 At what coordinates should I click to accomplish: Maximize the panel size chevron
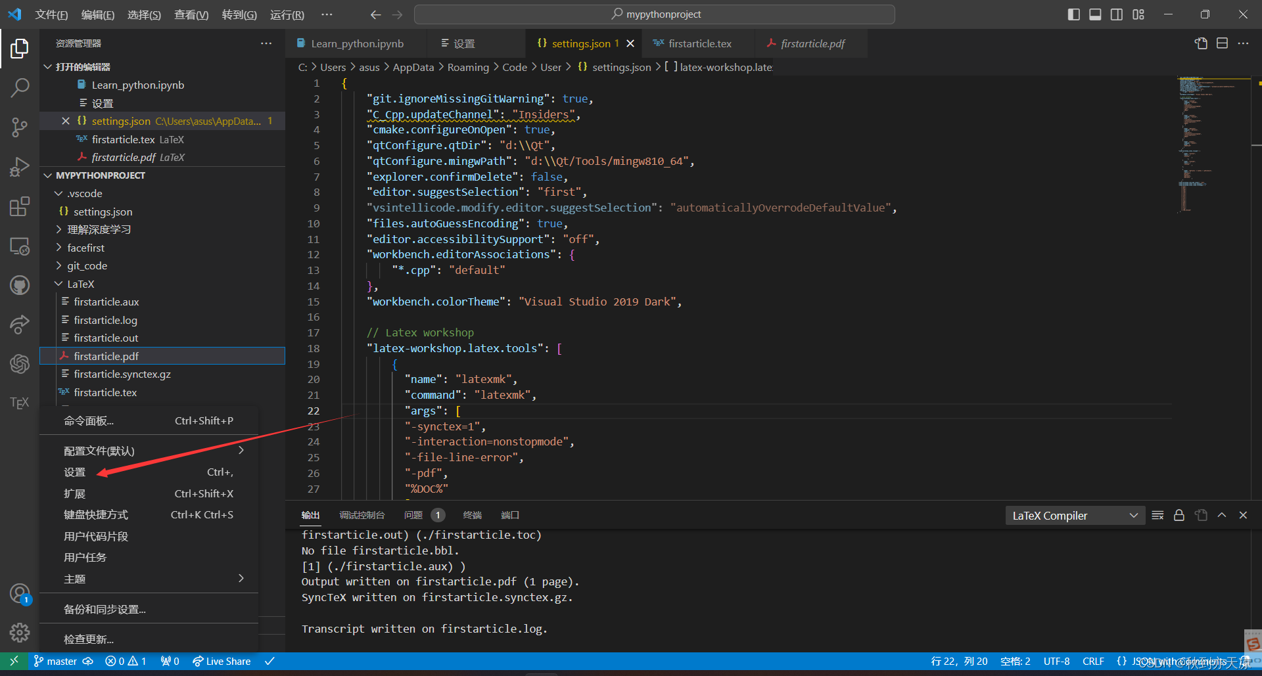1222,515
